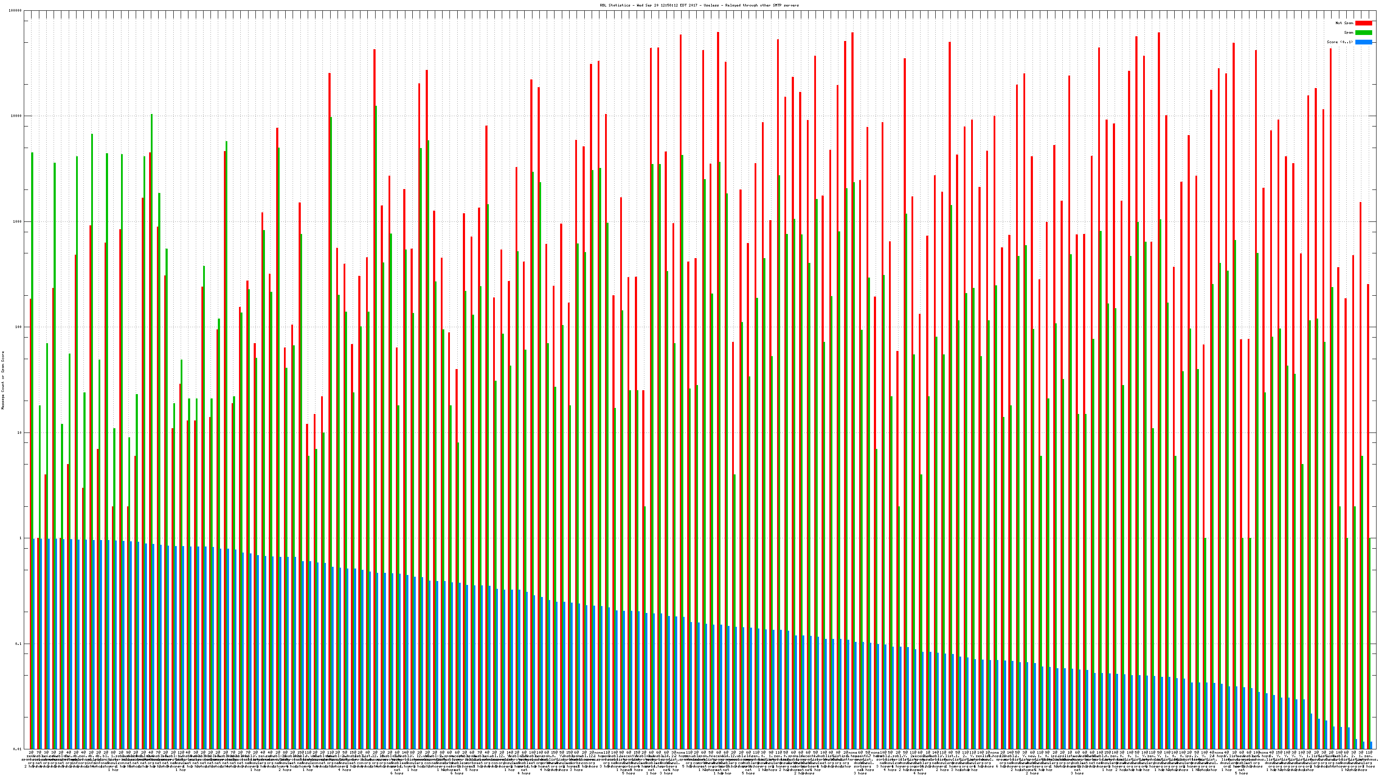Click the 100000 y-axis tick label

click(16, 11)
